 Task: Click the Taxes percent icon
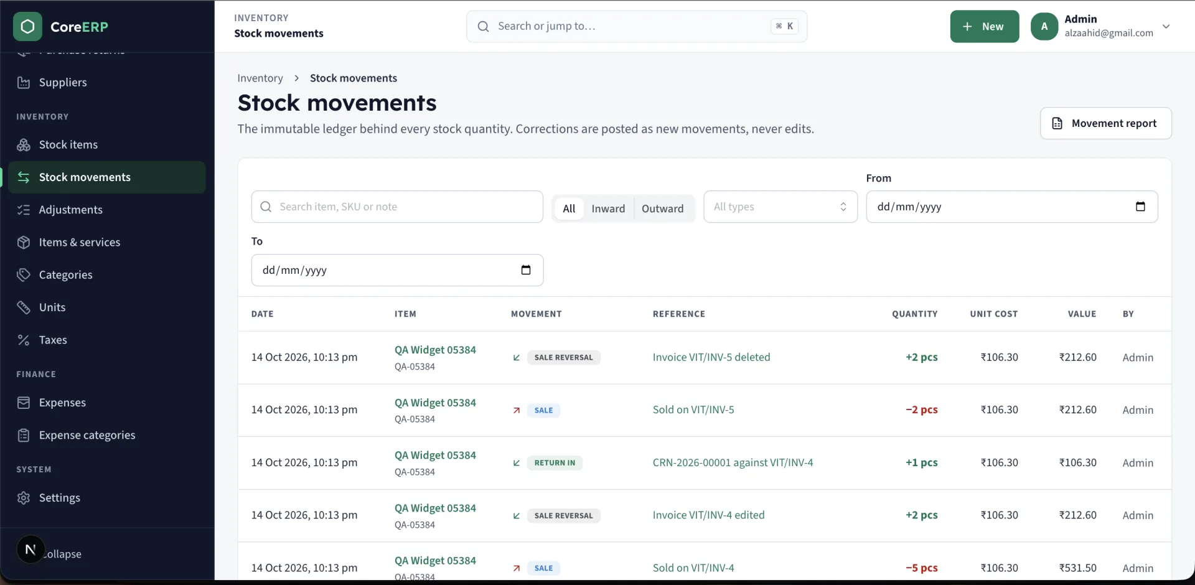tap(24, 340)
